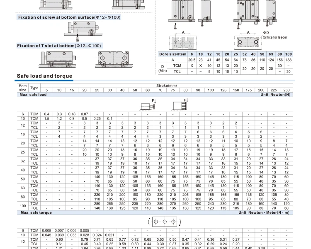Click the 'Max. safe load' section label
Image resolution: width=311 pixels, height=249 pixels.
(x=33, y=95)
